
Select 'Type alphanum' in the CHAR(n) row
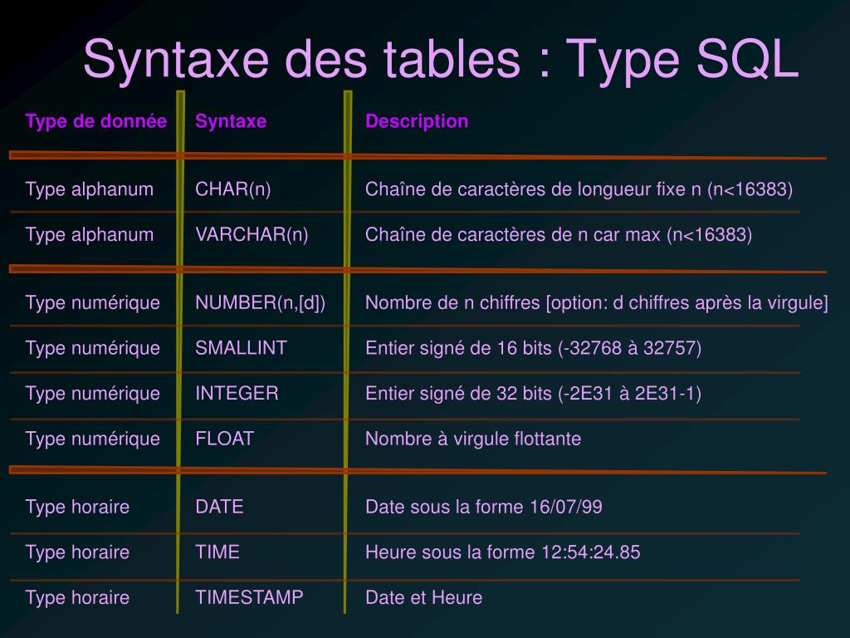coord(90,190)
